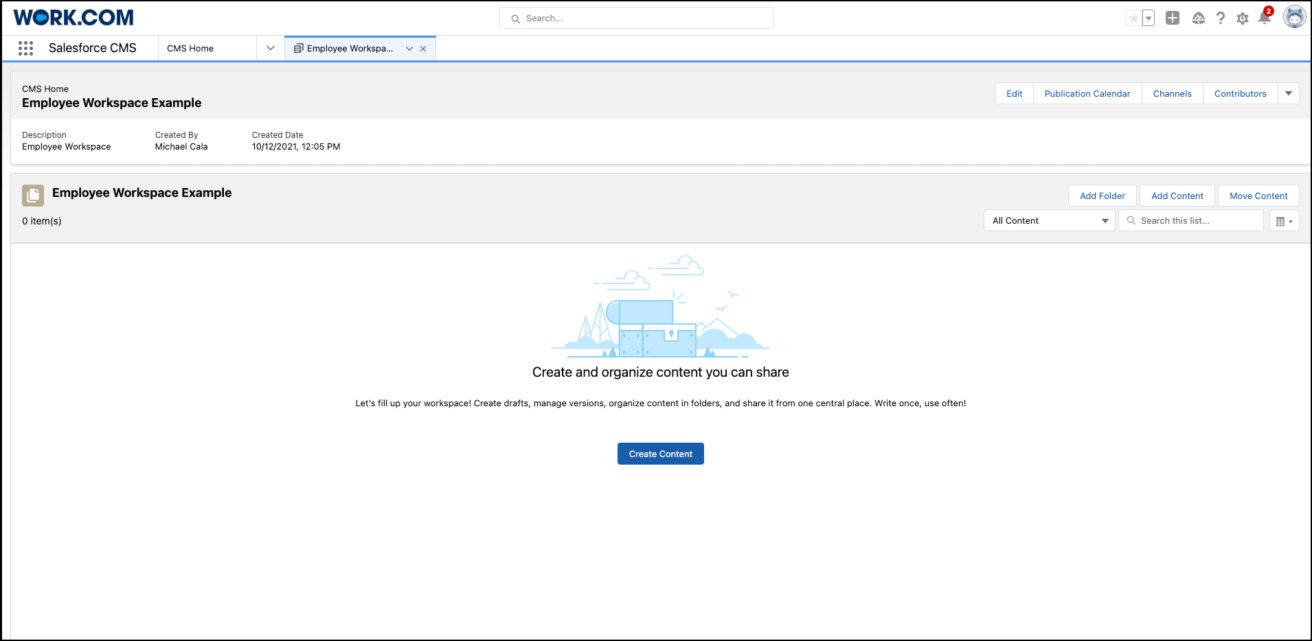Open the user profile avatar

(1295, 17)
